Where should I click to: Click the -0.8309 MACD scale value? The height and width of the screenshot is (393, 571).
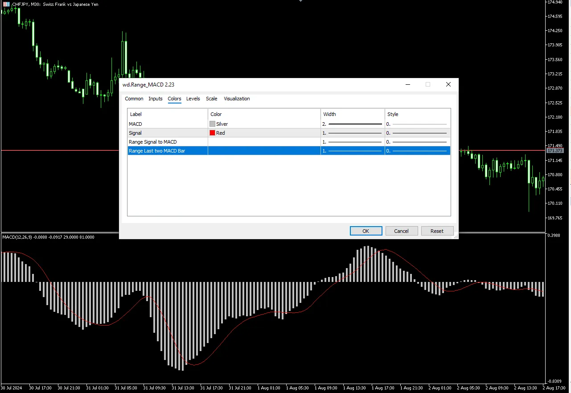pyautogui.click(x=554, y=381)
